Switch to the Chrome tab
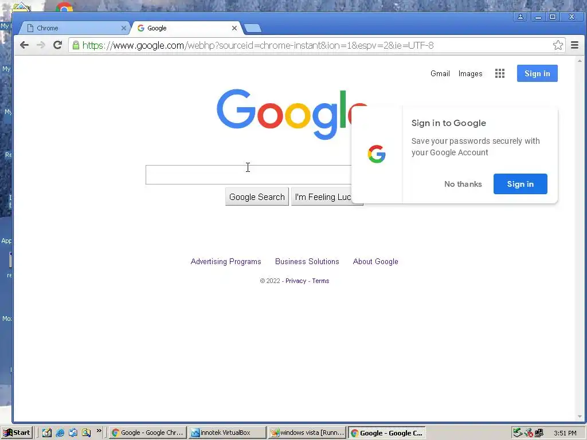 coord(75,28)
